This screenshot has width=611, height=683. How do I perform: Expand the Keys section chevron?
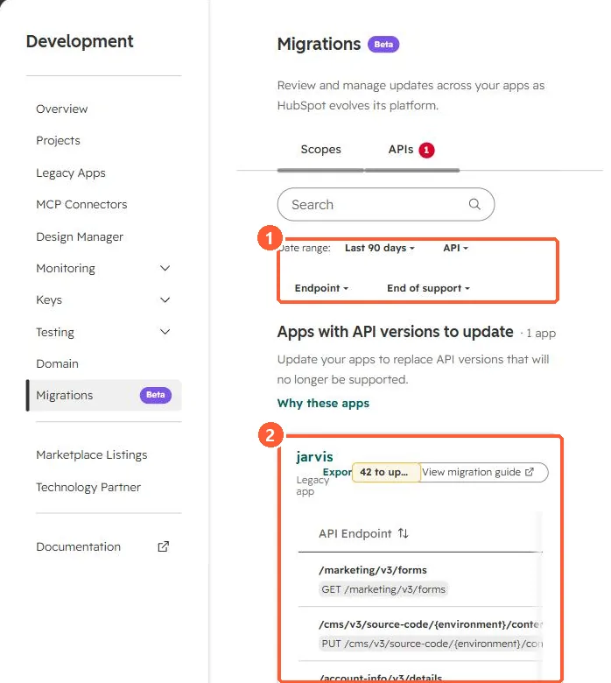[x=165, y=299]
